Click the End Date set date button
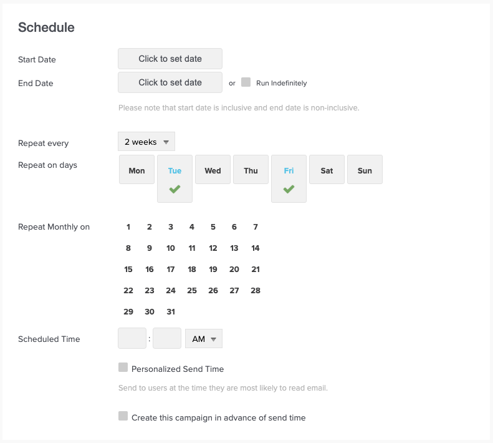493x443 pixels. [170, 82]
